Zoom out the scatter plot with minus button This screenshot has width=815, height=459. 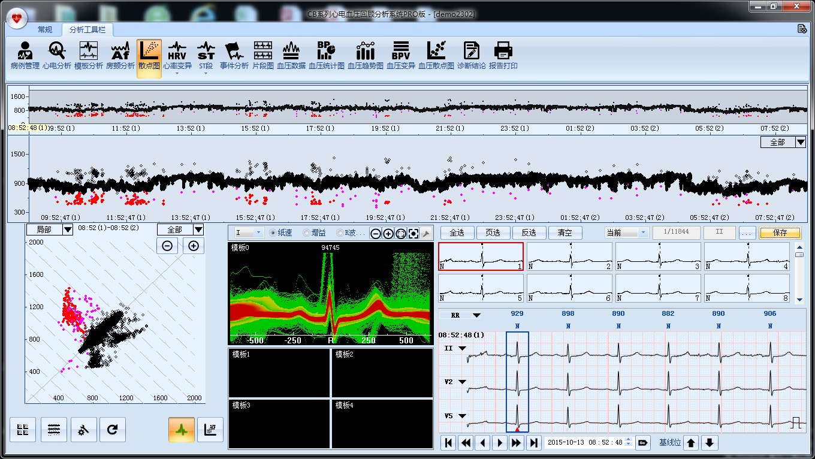coord(168,246)
